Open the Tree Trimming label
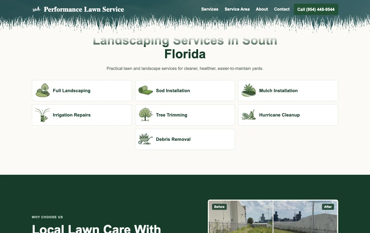This screenshot has width=370, height=233. pyautogui.click(x=172, y=115)
